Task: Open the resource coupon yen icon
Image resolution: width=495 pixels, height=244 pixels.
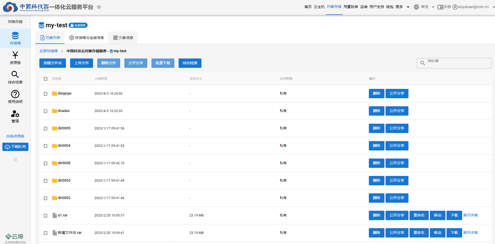Action: (15, 55)
